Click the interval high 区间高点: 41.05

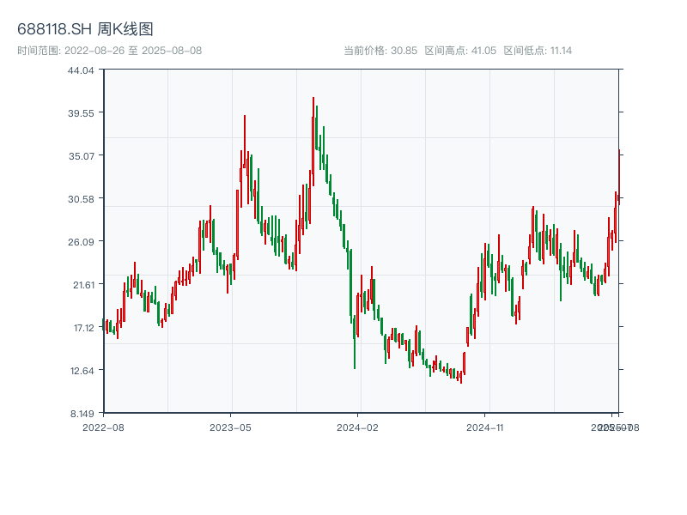pyautogui.click(x=460, y=51)
